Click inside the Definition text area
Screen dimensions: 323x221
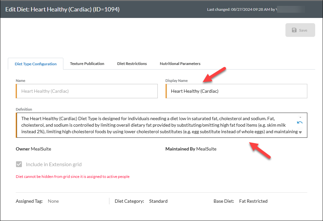click(x=161, y=125)
